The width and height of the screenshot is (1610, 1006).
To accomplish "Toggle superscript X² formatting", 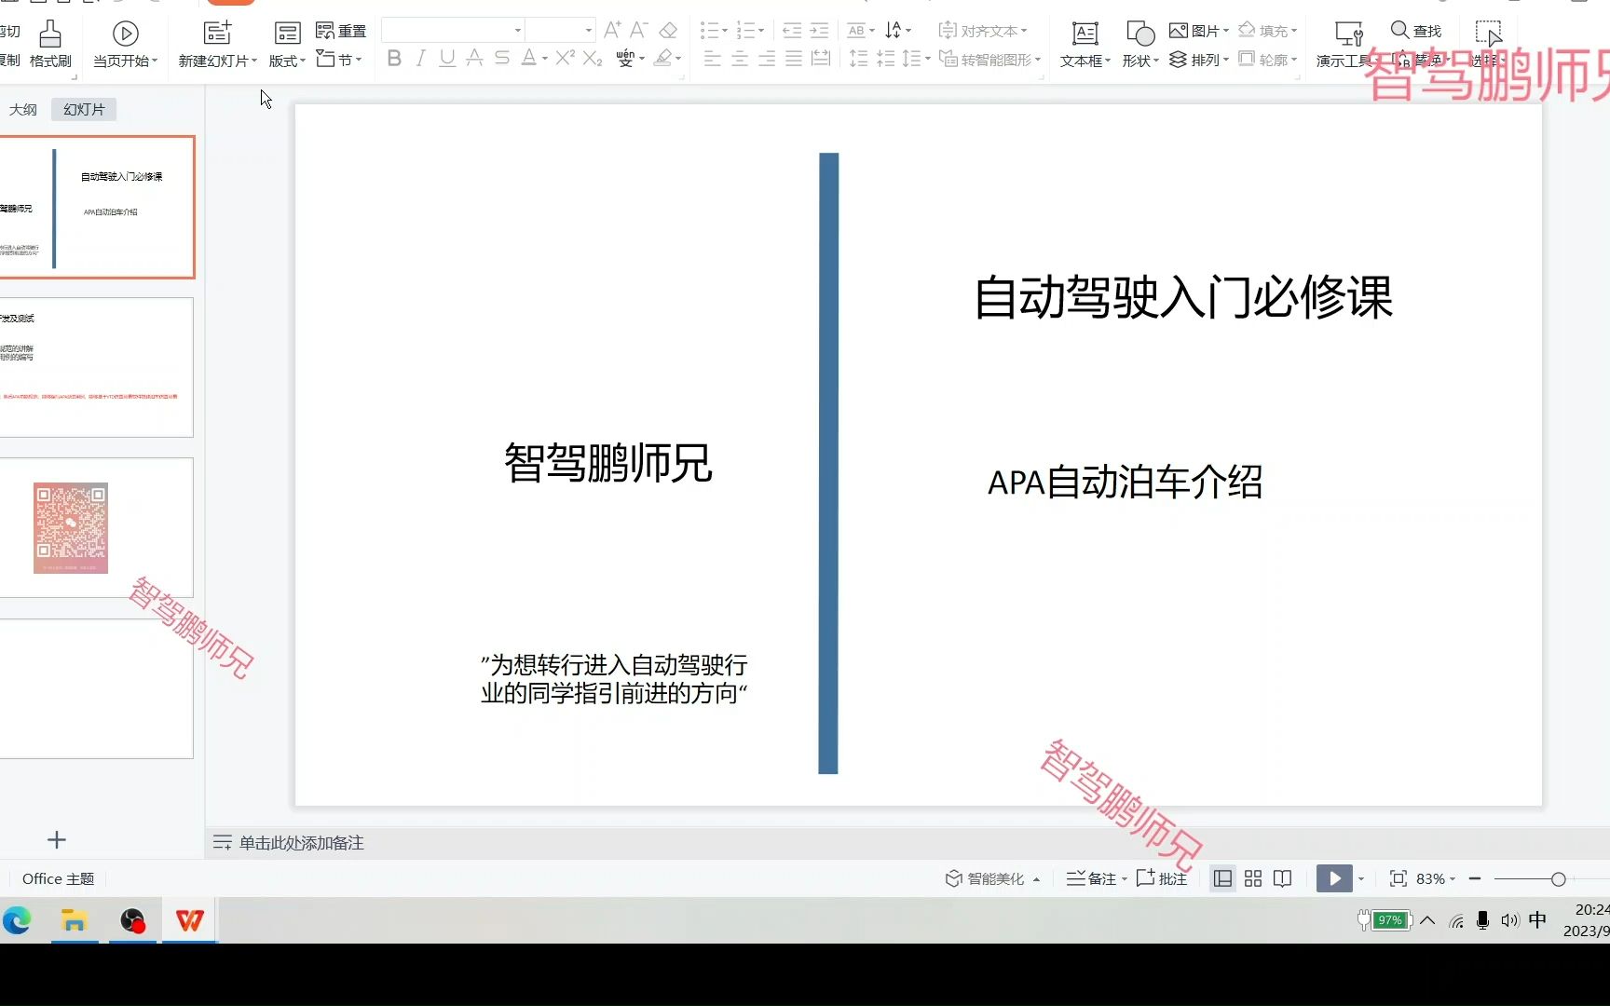I will tap(565, 59).
